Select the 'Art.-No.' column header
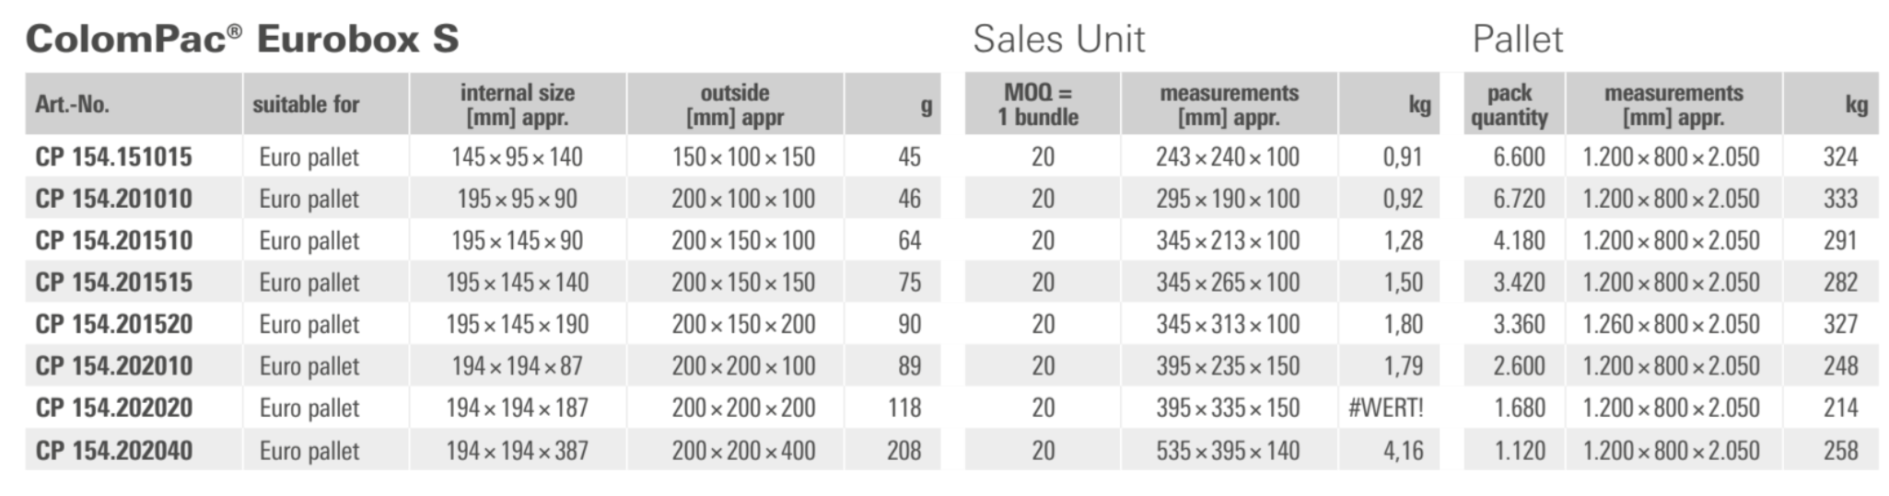The width and height of the screenshot is (1889, 496). (73, 104)
